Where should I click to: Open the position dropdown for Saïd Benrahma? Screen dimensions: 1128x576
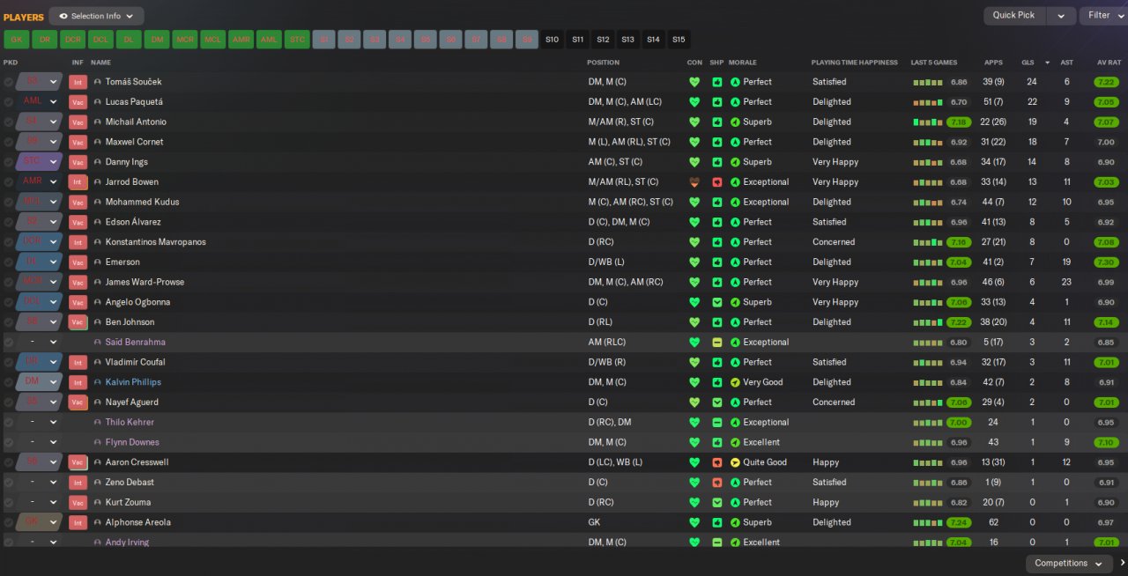click(40, 342)
